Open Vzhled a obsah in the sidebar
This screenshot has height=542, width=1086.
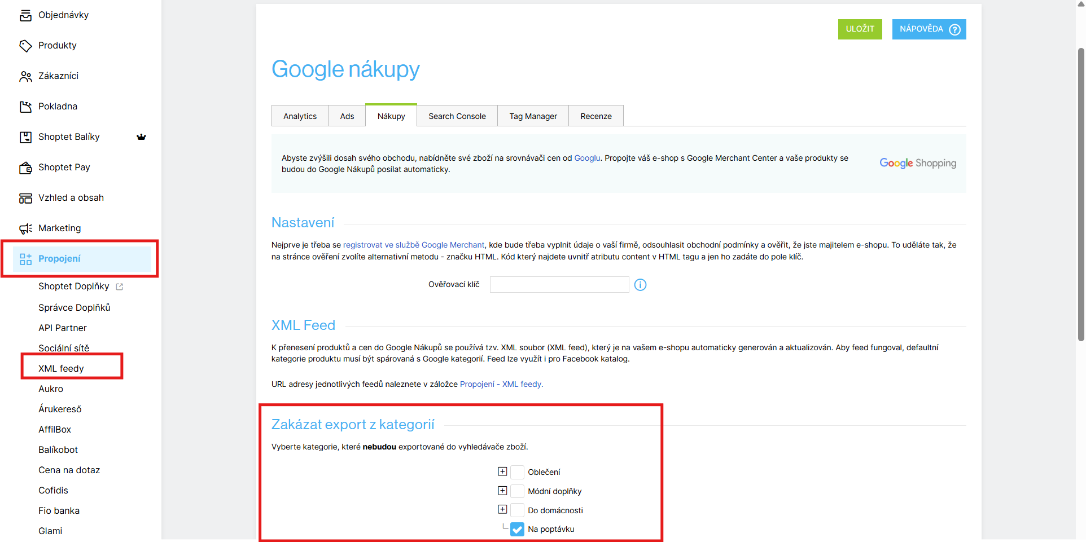coord(71,198)
